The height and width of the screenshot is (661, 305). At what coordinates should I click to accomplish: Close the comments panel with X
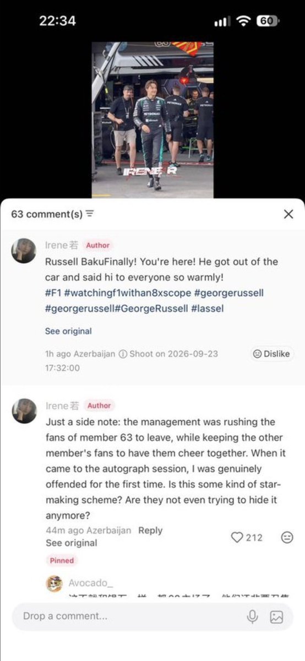pos(288,214)
